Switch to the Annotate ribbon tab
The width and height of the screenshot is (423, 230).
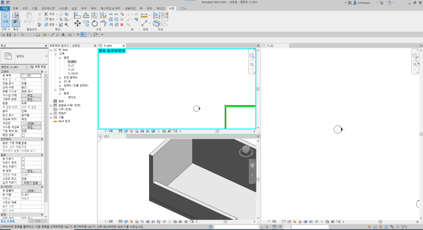click(x=84, y=8)
